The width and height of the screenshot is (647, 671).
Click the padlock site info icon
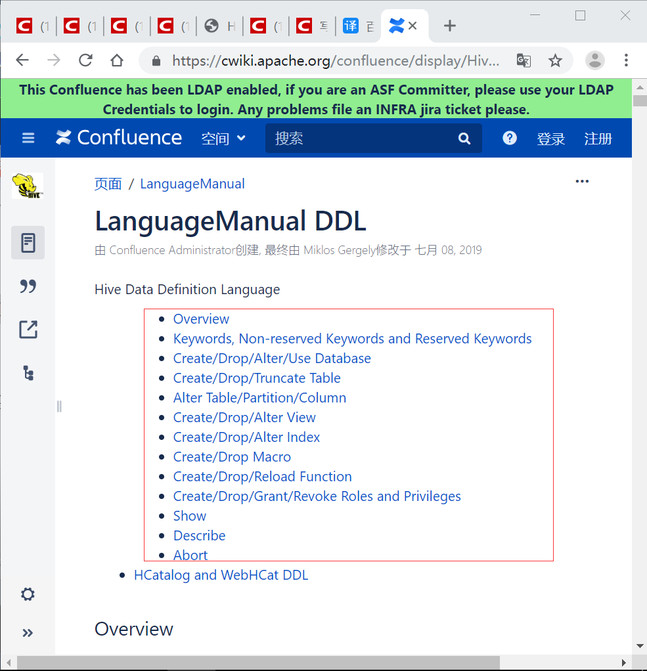pyautogui.click(x=156, y=61)
